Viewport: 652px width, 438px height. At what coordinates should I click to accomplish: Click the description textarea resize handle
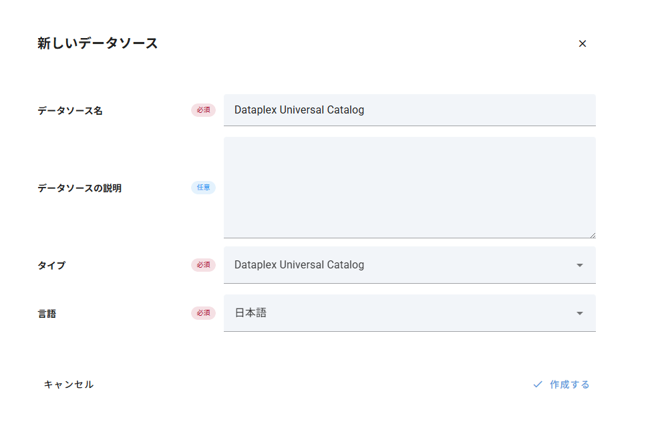593,235
